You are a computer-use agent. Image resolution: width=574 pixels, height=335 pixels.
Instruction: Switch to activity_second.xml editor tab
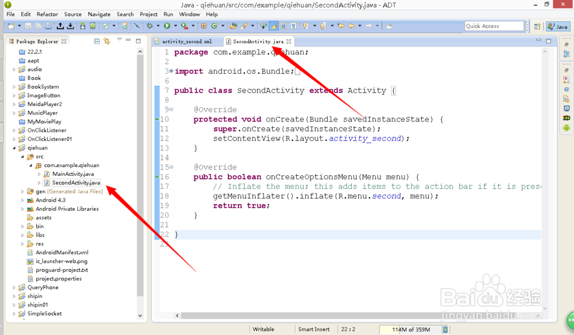click(187, 41)
